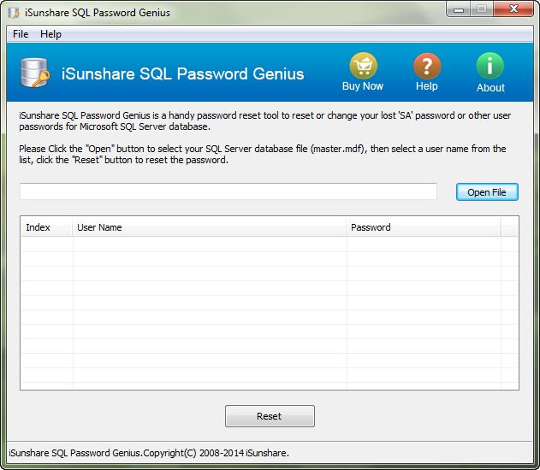Open the File menu
This screenshot has height=470, width=540.
pos(21,34)
